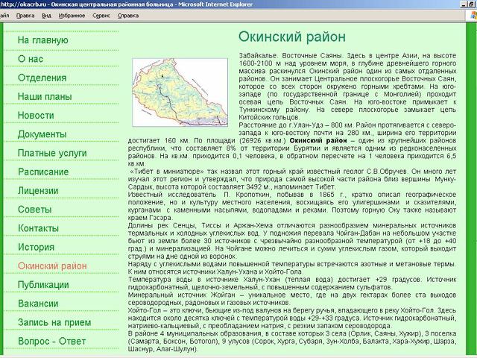Click the Windows logo throbber icon
The width and height of the screenshot is (477, 358).
473,16
